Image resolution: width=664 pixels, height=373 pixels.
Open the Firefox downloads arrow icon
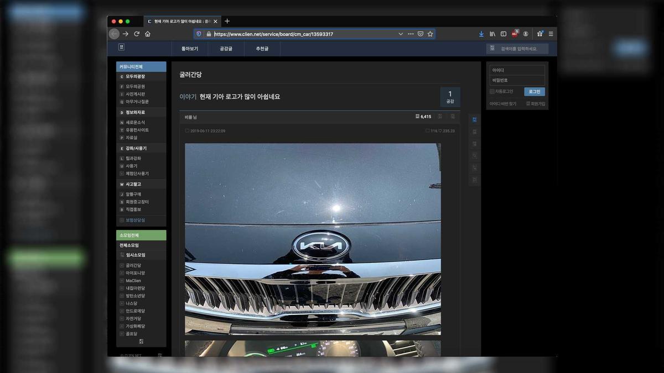point(481,34)
